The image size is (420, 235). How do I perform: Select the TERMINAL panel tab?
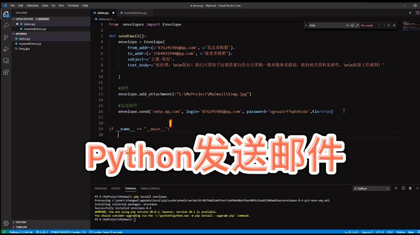pyautogui.click(x=130, y=188)
